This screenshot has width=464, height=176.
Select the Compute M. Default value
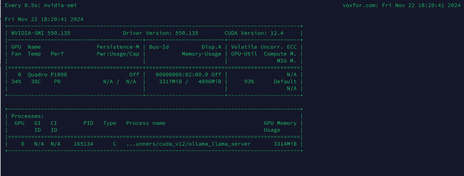[285, 82]
